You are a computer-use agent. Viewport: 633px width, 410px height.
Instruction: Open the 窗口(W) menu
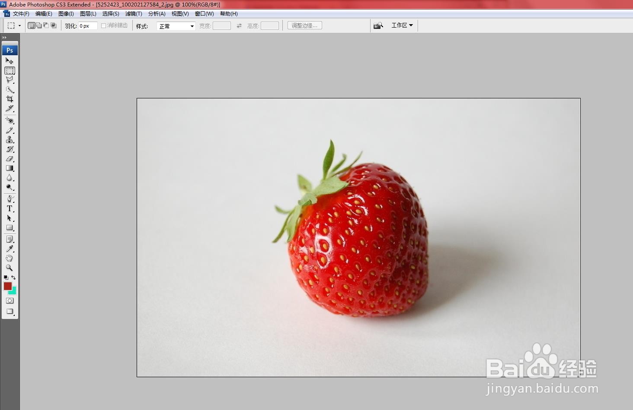click(204, 14)
